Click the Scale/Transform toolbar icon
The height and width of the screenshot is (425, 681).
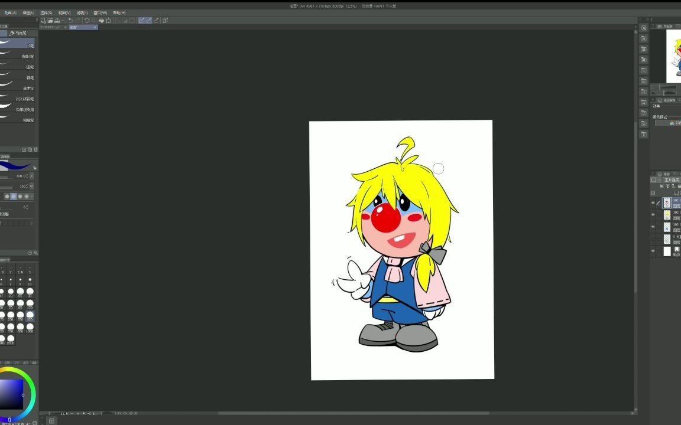coord(109,21)
